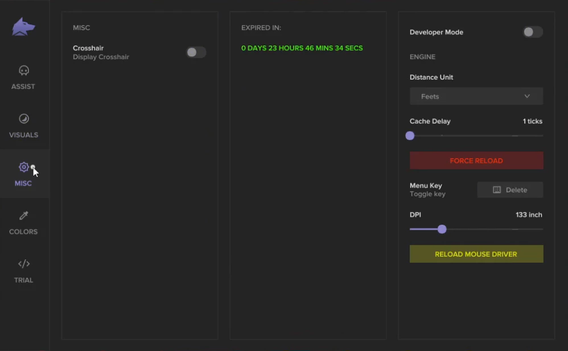
Task: Click the wolf logo icon
Action: (23, 27)
